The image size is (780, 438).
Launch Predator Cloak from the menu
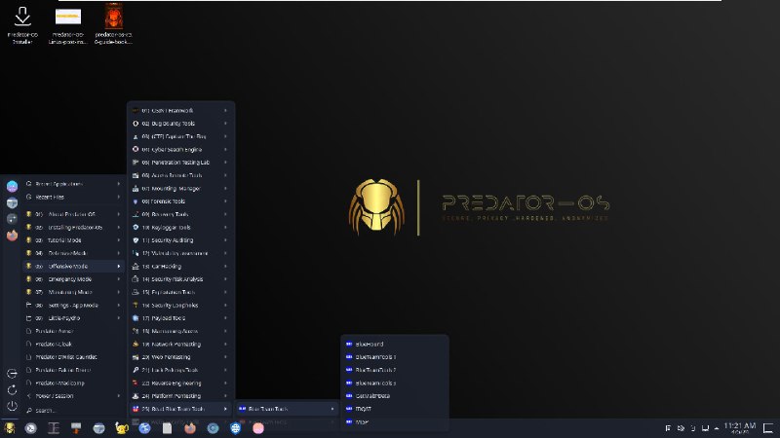point(74,344)
